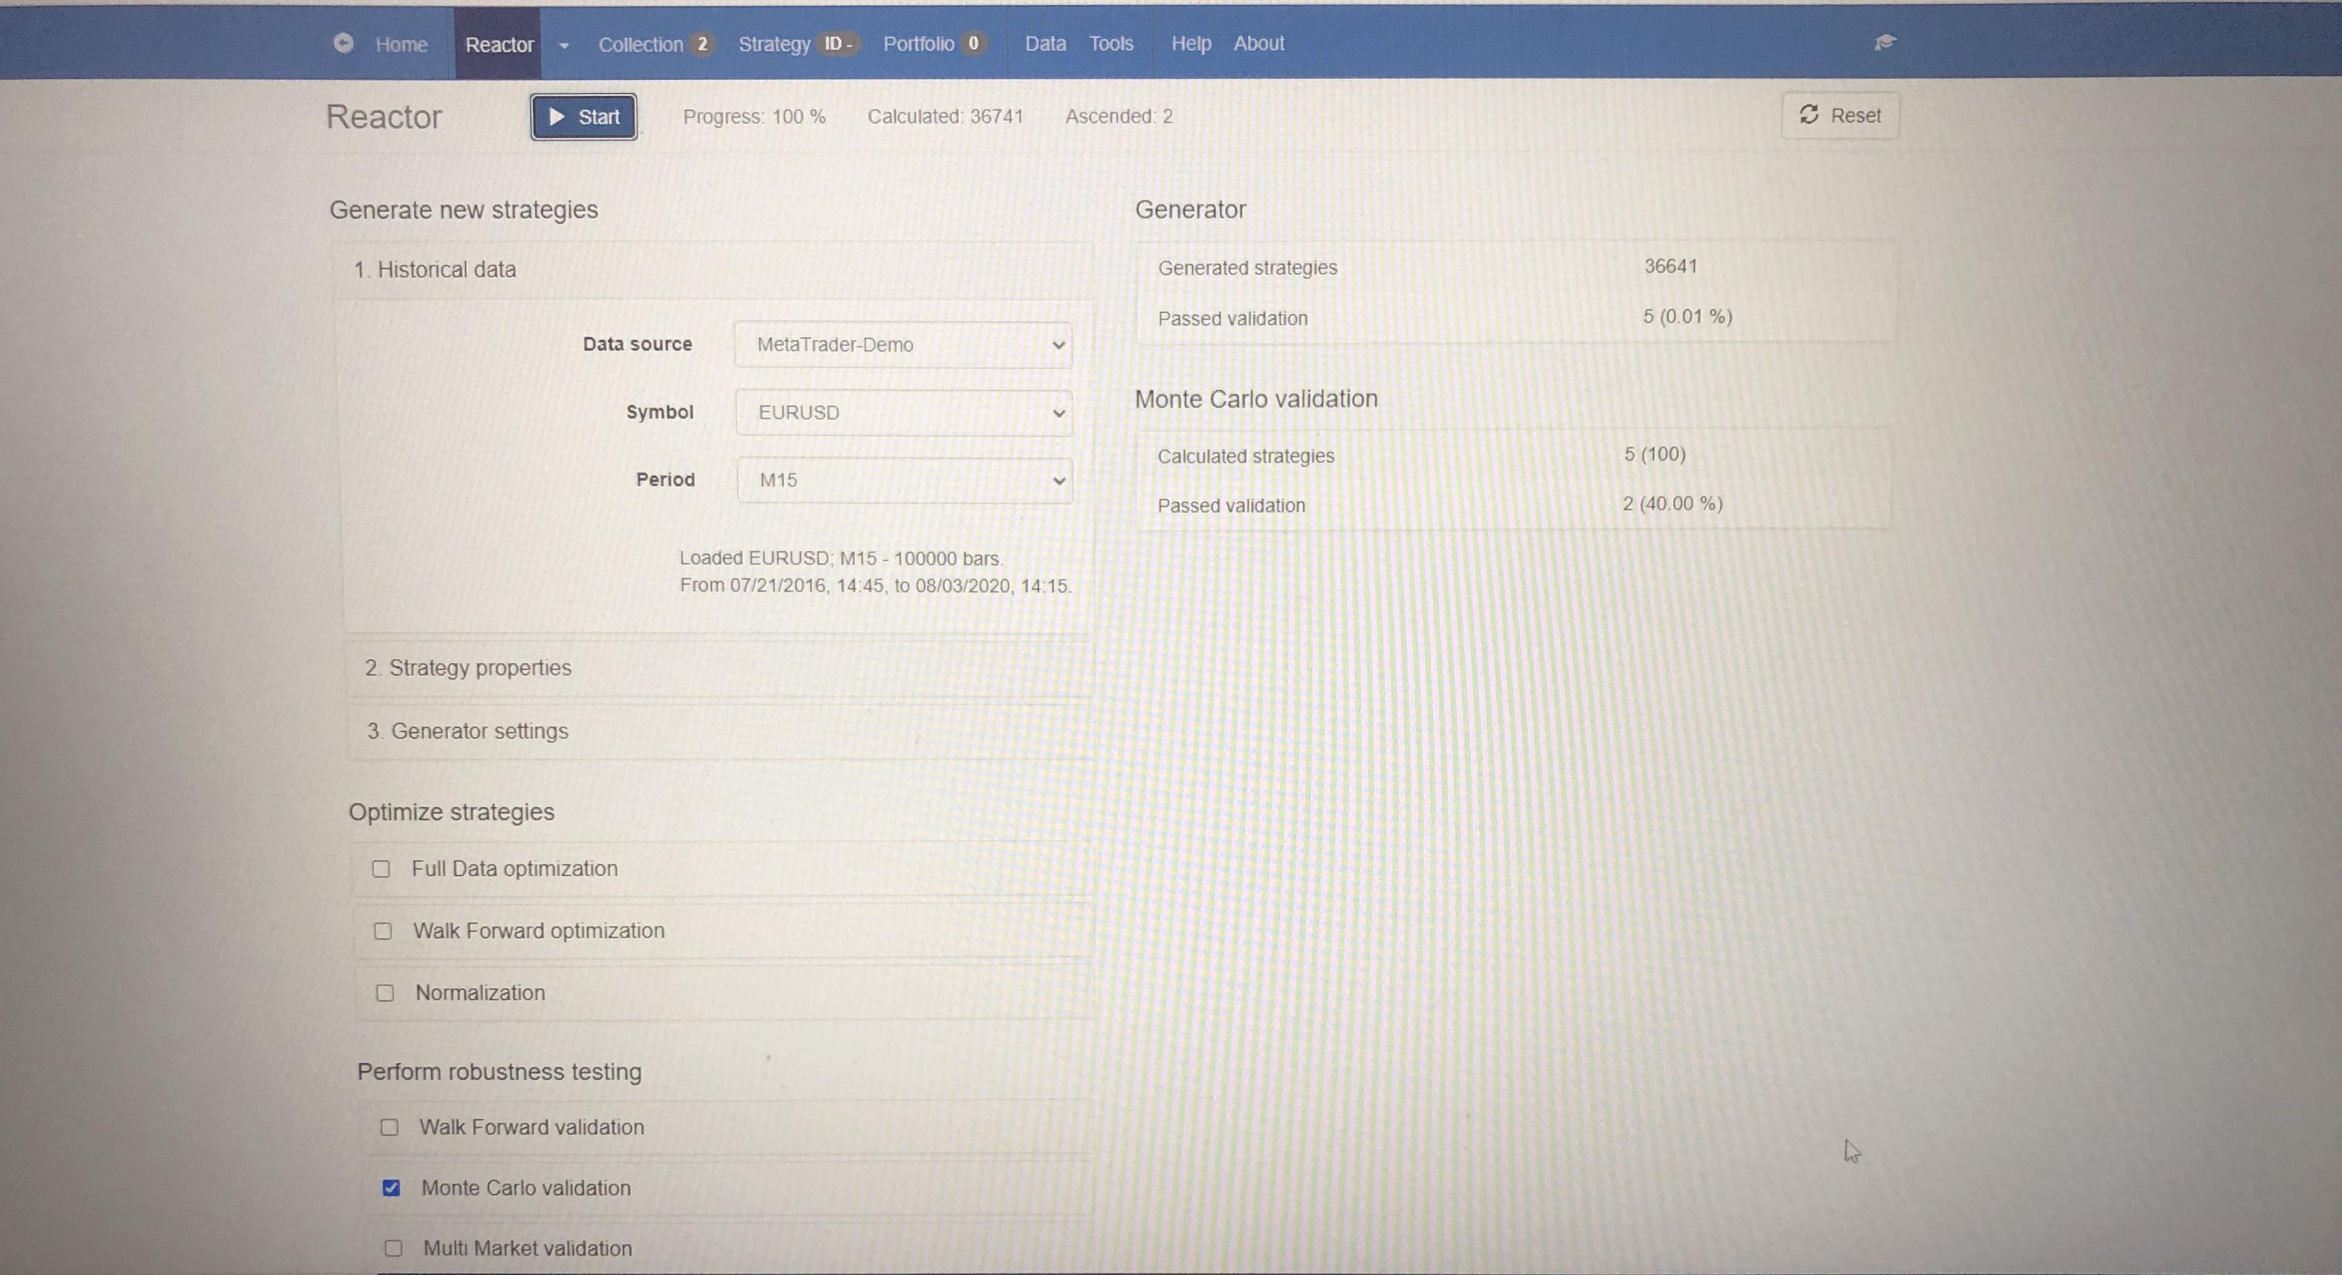Collapse the Historical data section

tap(713, 270)
